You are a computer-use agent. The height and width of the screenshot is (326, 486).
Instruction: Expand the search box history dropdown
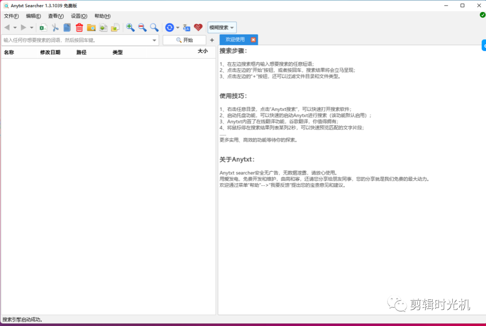[154, 40]
